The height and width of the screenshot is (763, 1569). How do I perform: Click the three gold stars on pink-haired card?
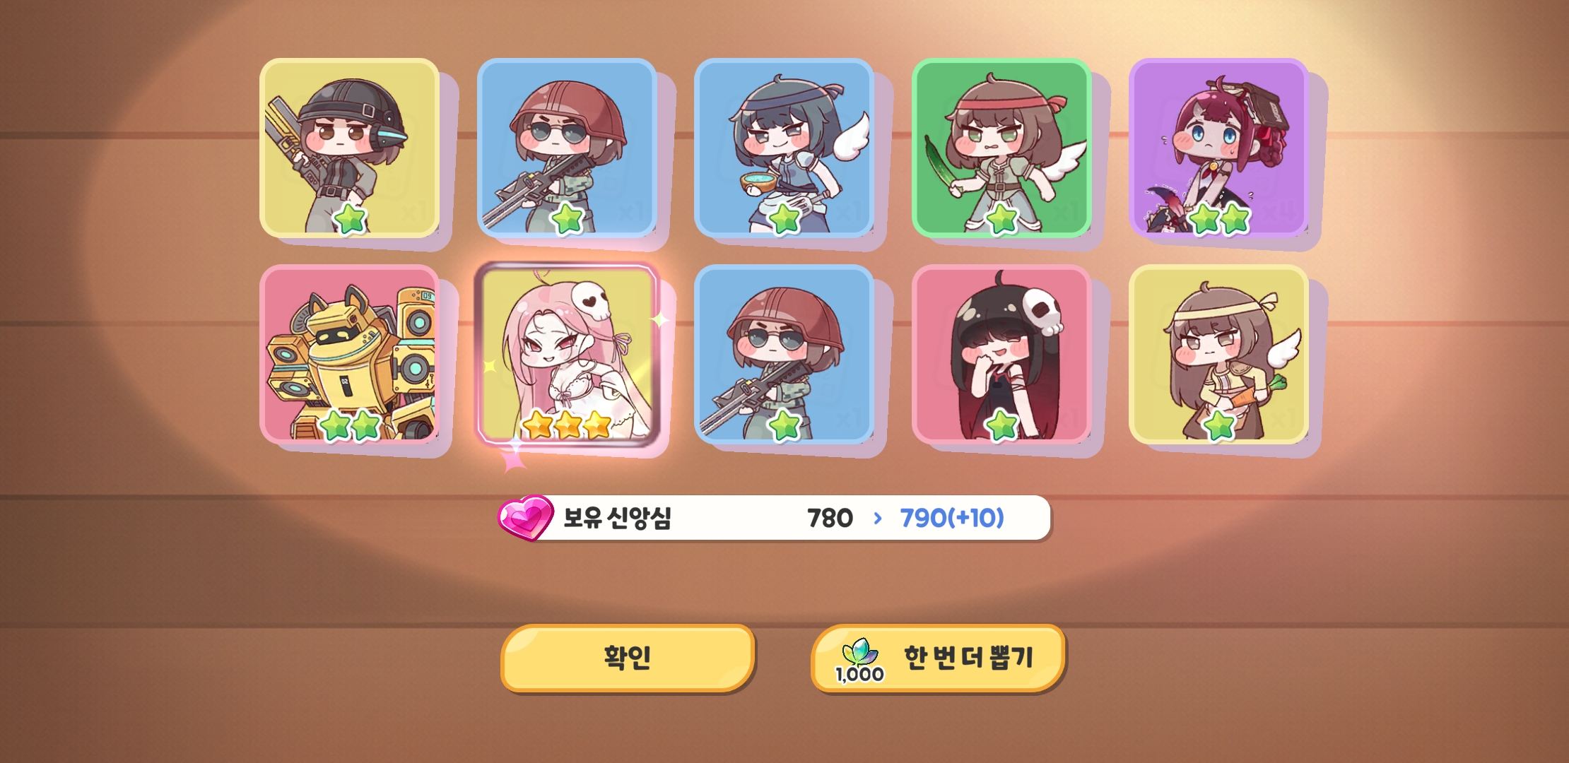(x=567, y=425)
